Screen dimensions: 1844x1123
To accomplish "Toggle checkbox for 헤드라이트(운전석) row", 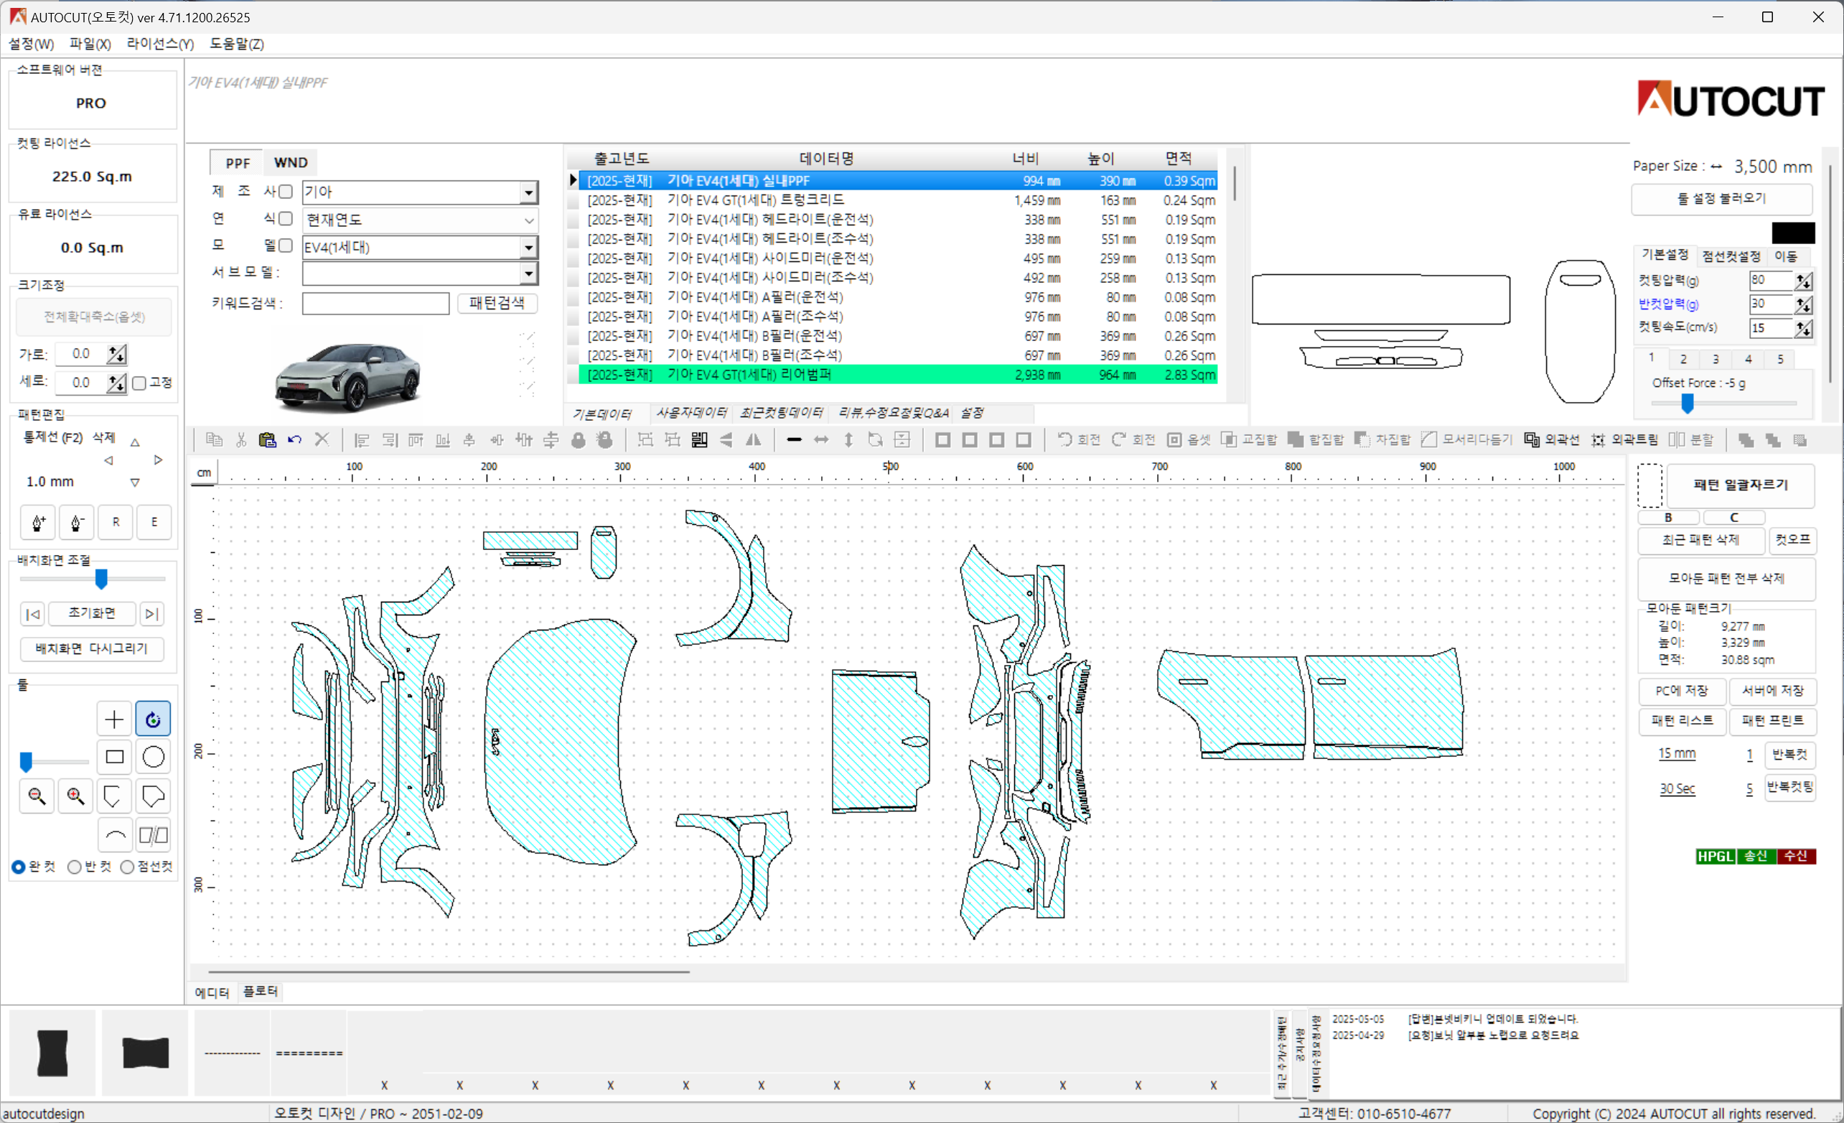I will click(574, 220).
